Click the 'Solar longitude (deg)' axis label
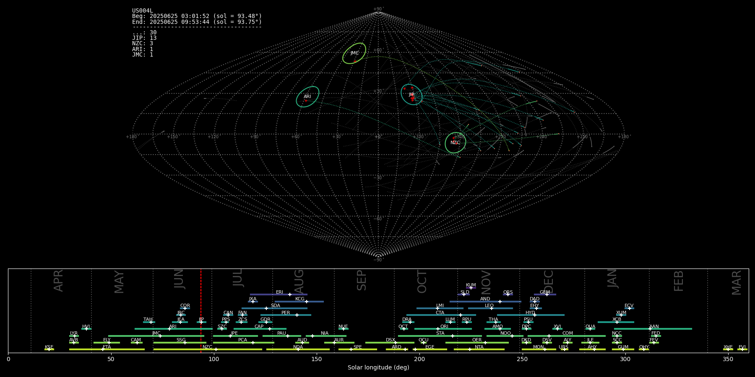The height and width of the screenshot is (377, 755). 378,368
